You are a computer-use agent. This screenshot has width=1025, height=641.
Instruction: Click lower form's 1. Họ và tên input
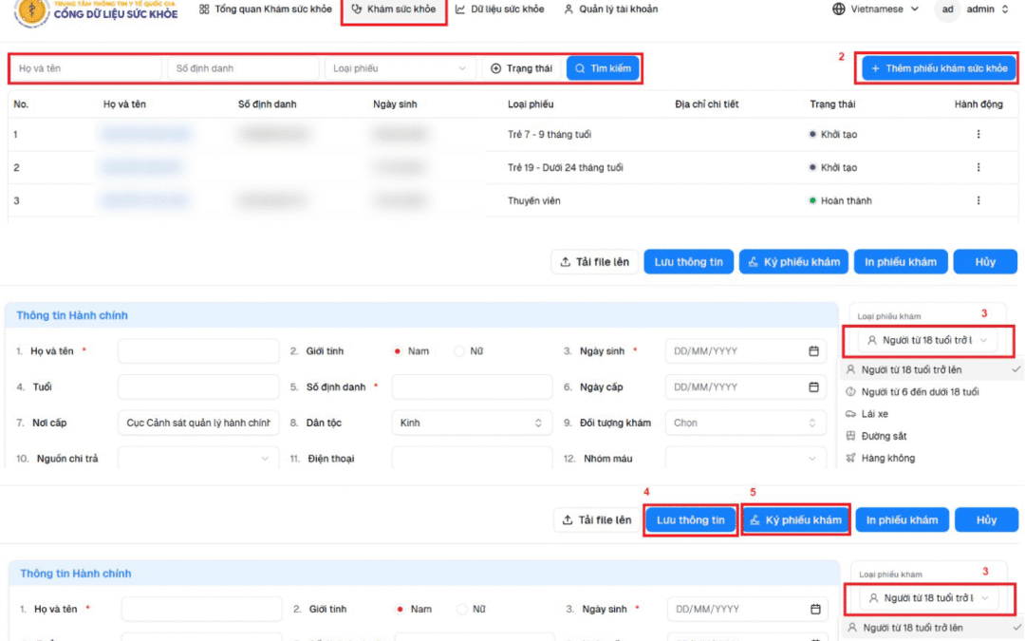tap(201, 609)
